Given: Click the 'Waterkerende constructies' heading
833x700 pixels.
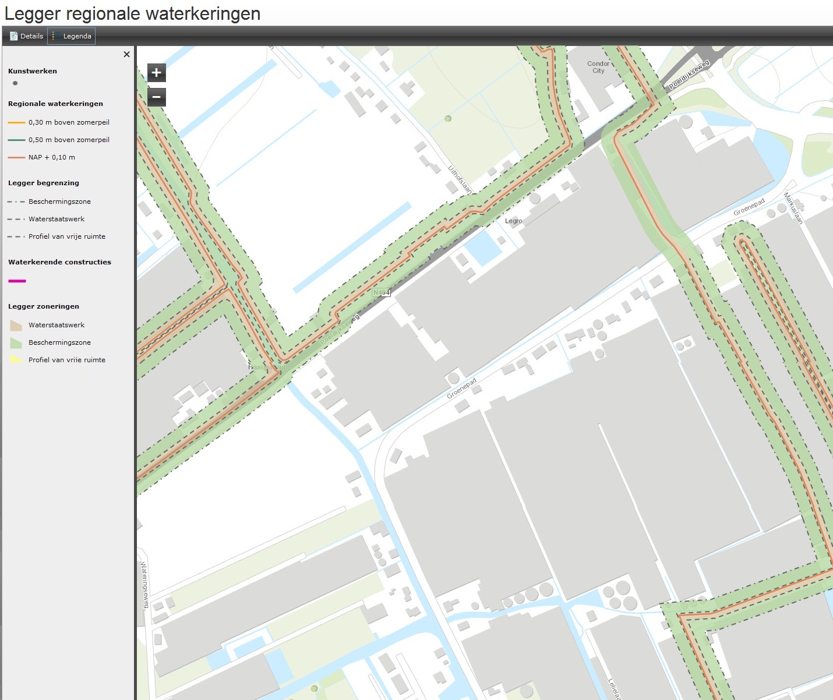Looking at the screenshot, I should point(59,262).
